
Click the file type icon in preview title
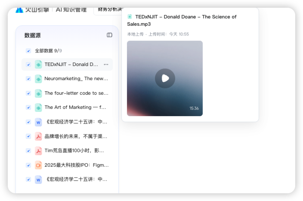(x=130, y=17)
